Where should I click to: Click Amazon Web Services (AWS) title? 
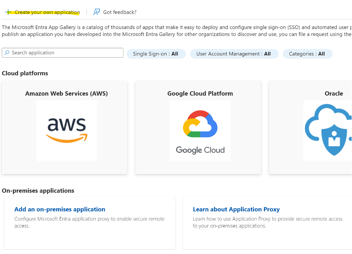pyautogui.click(x=67, y=94)
